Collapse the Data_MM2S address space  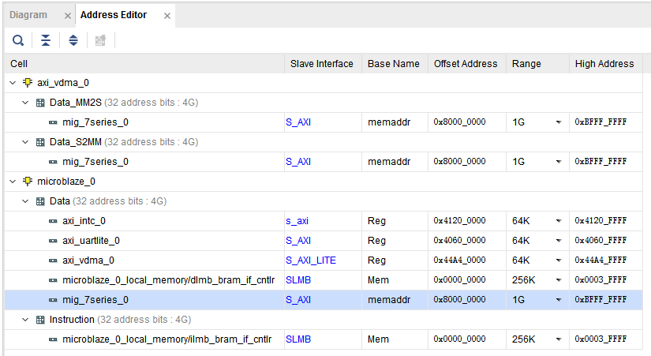(x=26, y=103)
